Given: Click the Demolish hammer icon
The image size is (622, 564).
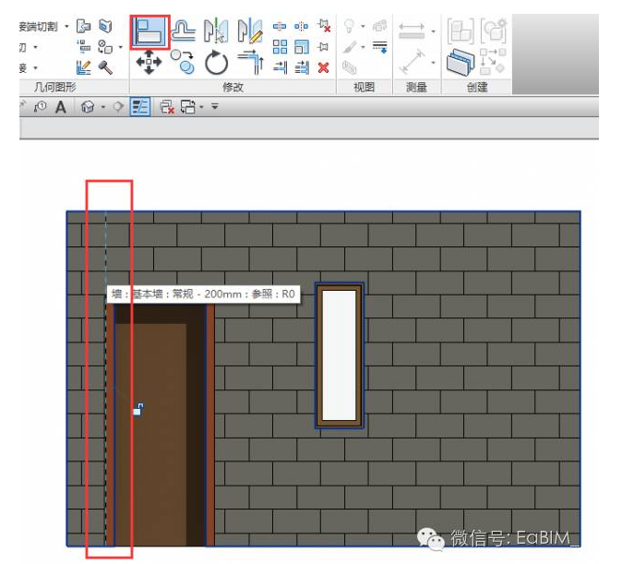Looking at the screenshot, I should pos(105,67).
